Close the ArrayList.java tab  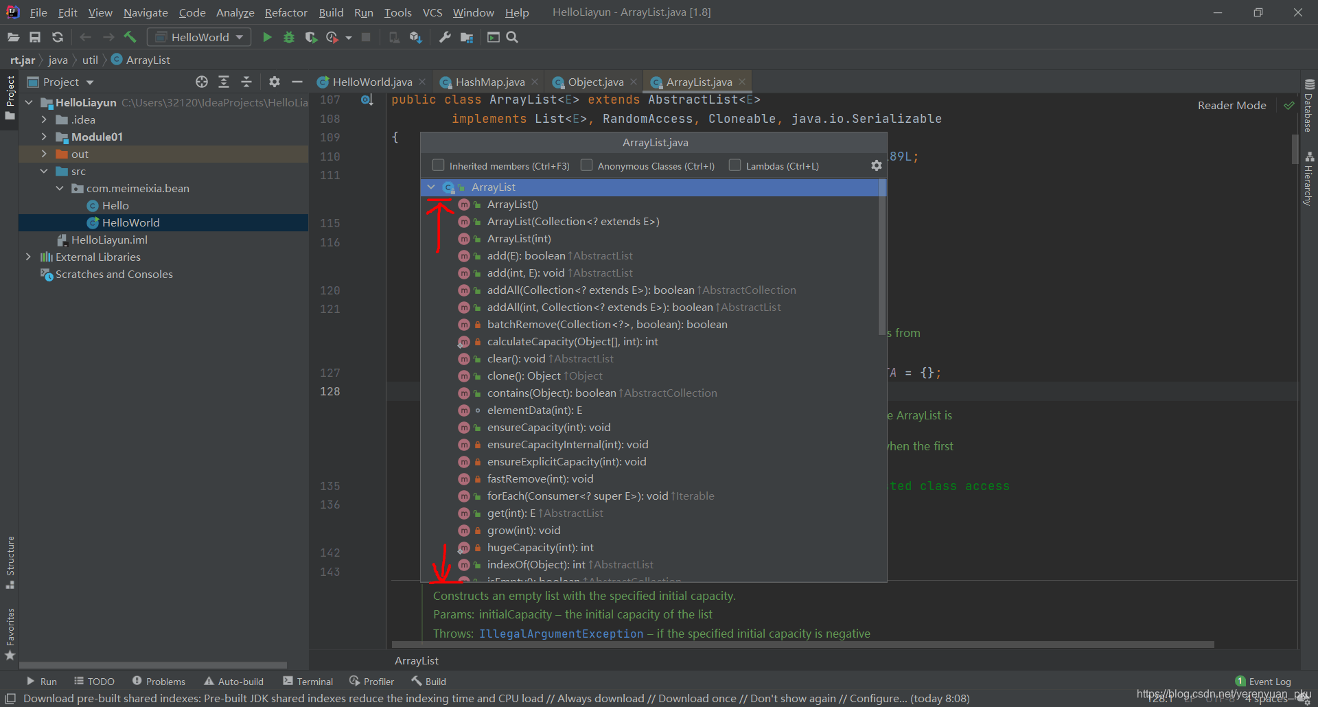742,82
